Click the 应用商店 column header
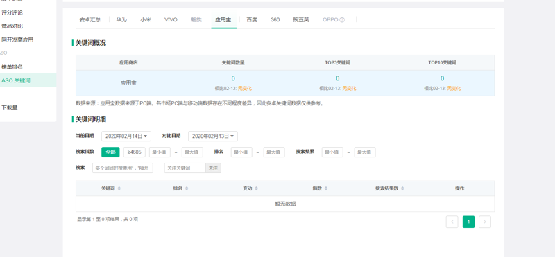 [128, 62]
